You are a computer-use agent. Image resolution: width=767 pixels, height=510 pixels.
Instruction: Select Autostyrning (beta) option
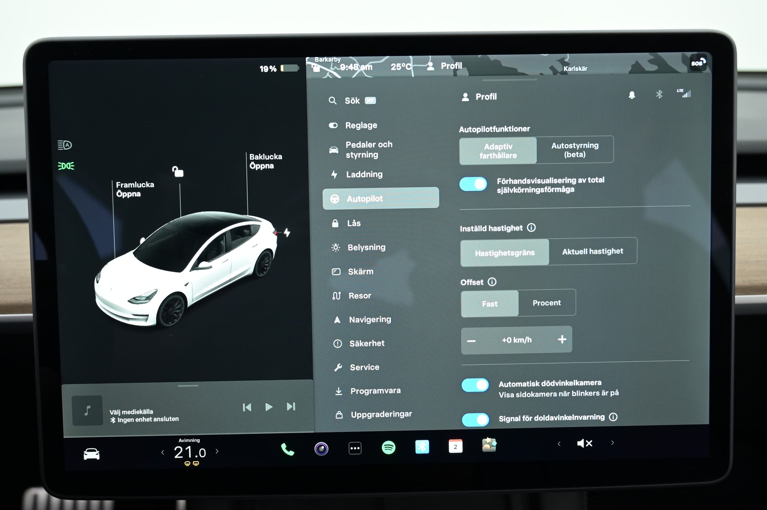pos(575,150)
